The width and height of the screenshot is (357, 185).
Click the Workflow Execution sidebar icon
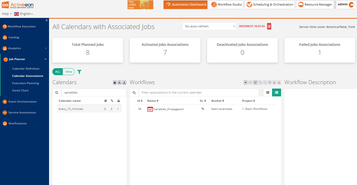4,27
